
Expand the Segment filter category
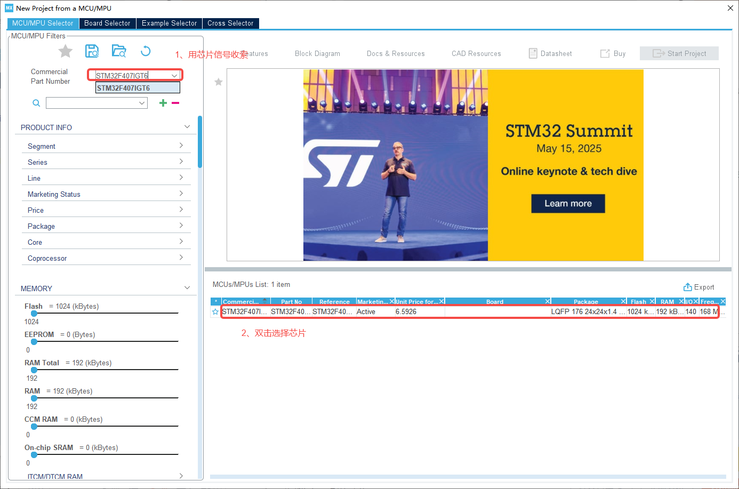coord(106,146)
